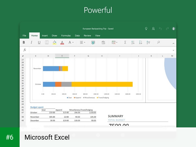The image size is (196, 147).
Task: Apply the Fill Color bucket
Action: (x=54, y=42)
